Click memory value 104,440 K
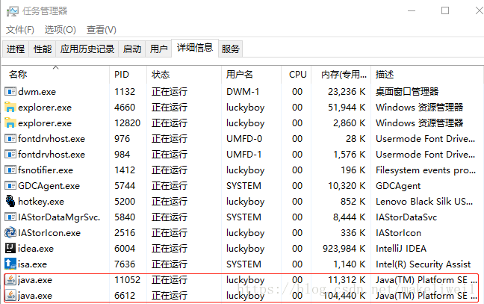The height and width of the screenshot is (304, 484). click(344, 296)
